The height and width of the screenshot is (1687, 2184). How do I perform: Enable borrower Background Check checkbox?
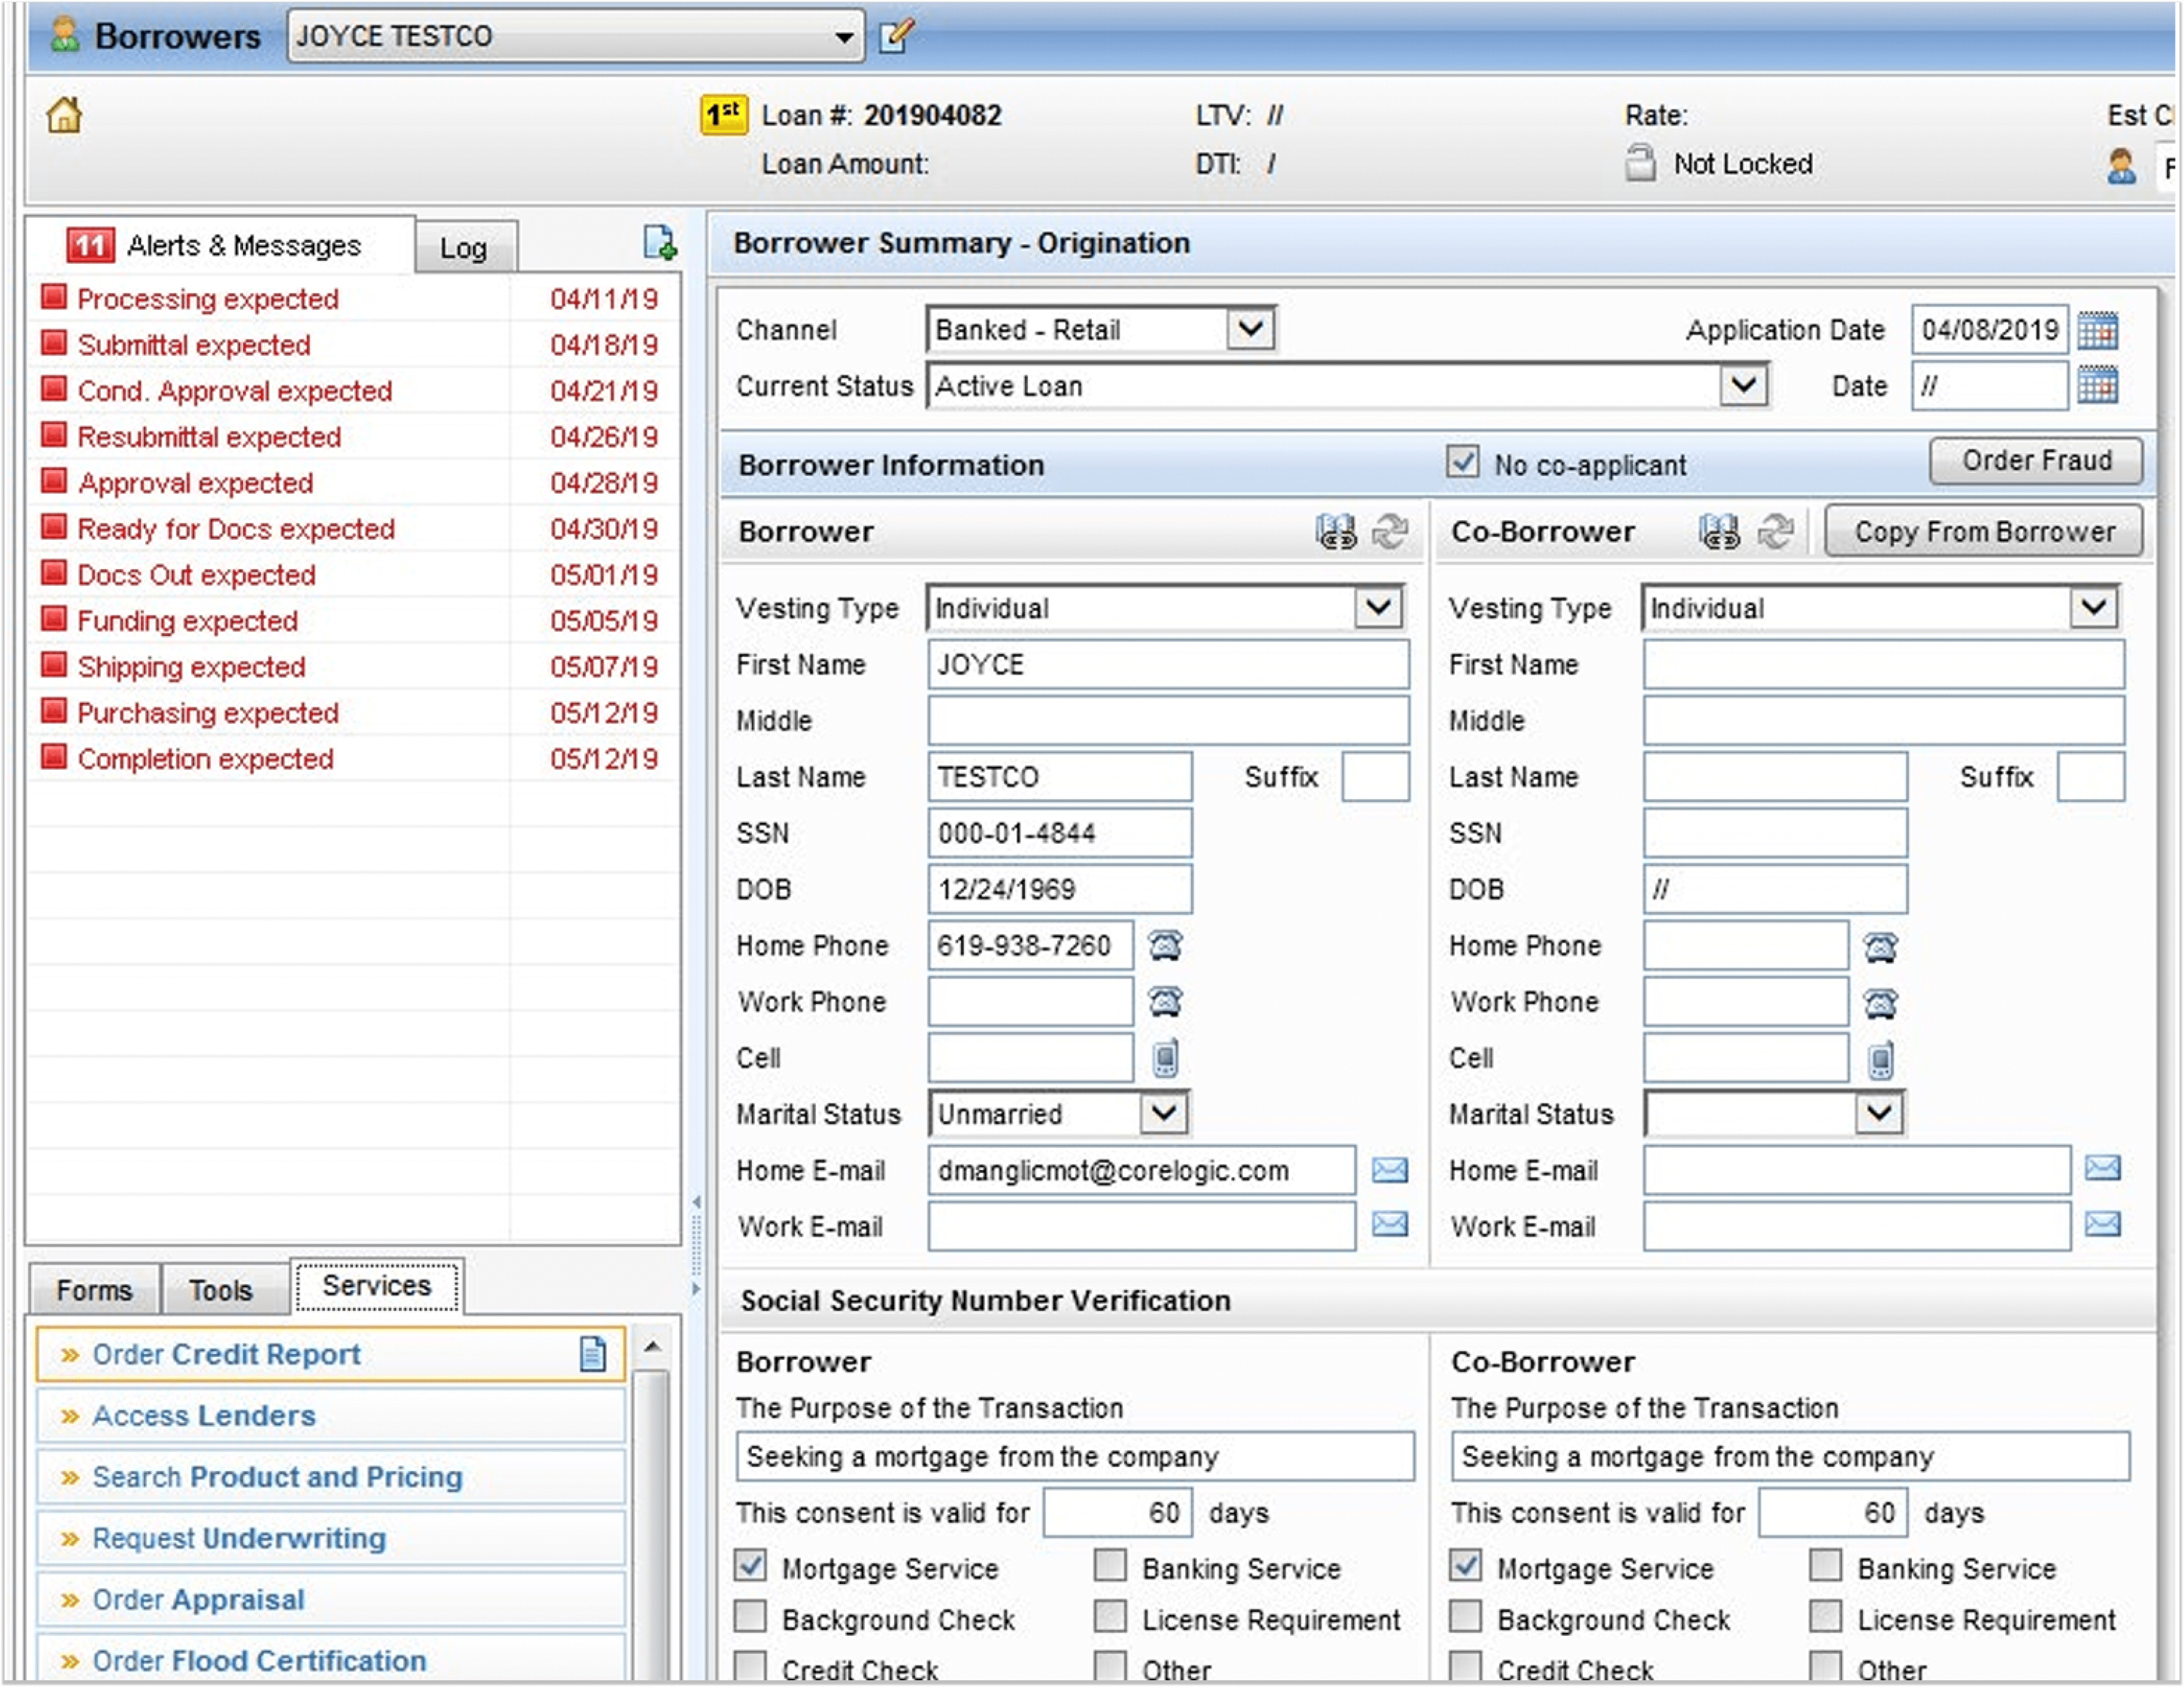751,1617
